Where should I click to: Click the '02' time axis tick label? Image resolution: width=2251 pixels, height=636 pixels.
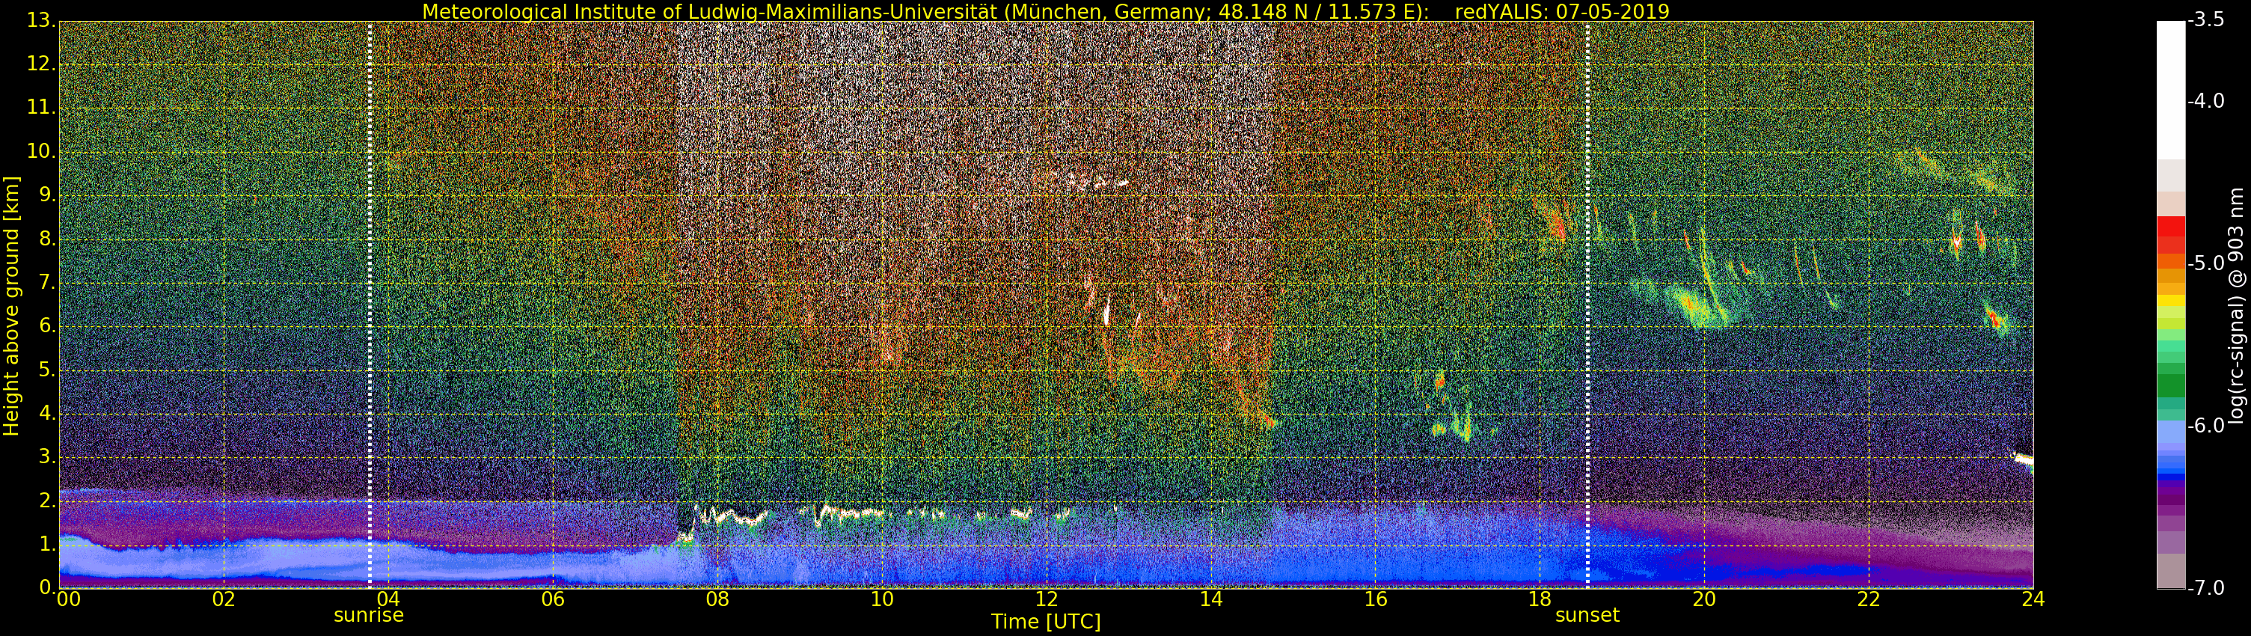(x=224, y=599)
